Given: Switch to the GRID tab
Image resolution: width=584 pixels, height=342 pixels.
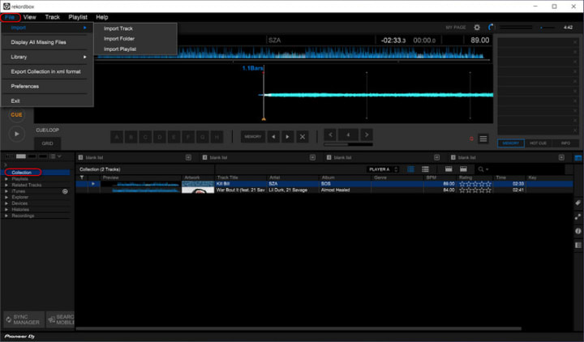Looking at the screenshot, I should pyautogui.click(x=47, y=143).
